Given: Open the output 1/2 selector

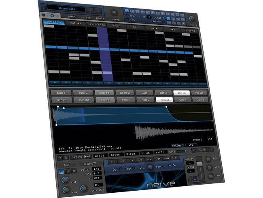Looking at the screenshot, I should click(x=97, y=168).
